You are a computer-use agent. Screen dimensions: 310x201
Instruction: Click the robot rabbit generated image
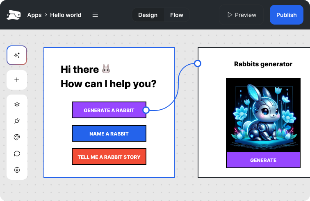[x=263, y=115]
